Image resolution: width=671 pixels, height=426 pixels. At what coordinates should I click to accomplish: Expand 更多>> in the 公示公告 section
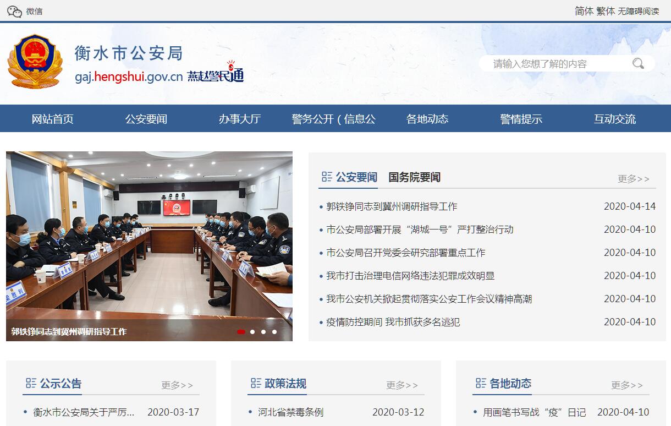[x=177, y=385]
